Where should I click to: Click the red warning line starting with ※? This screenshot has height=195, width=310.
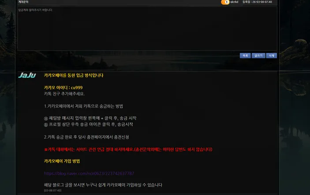(x=128, y=150)
